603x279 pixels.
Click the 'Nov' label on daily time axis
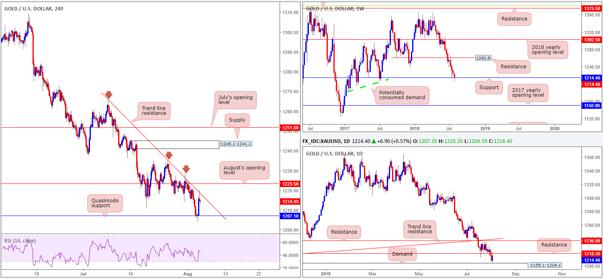tap(562, 273)
